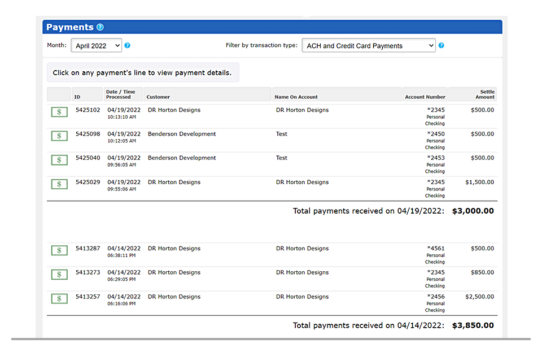
Task: Click the help icon near transaction type filter
Action: [441, 45]
